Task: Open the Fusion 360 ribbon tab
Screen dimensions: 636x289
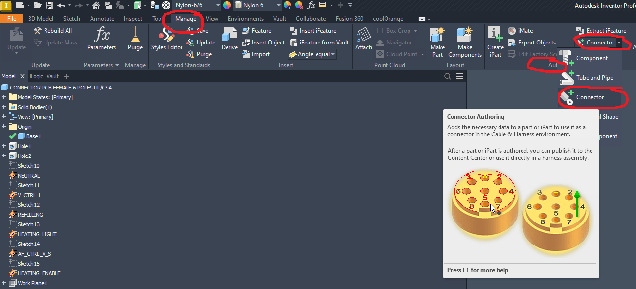Action: 349,19
